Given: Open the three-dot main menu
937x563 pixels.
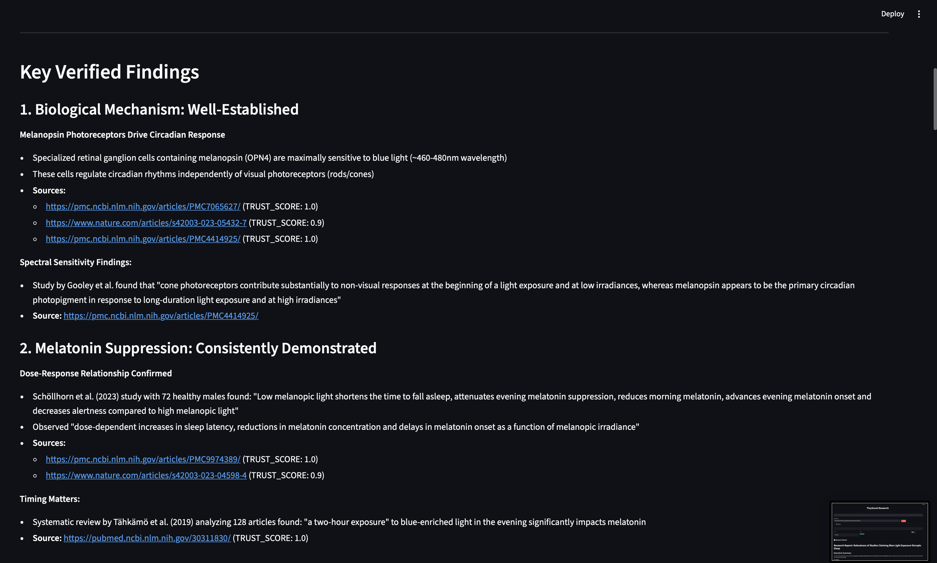Looking at the screenshot, I should click(918, 14).
